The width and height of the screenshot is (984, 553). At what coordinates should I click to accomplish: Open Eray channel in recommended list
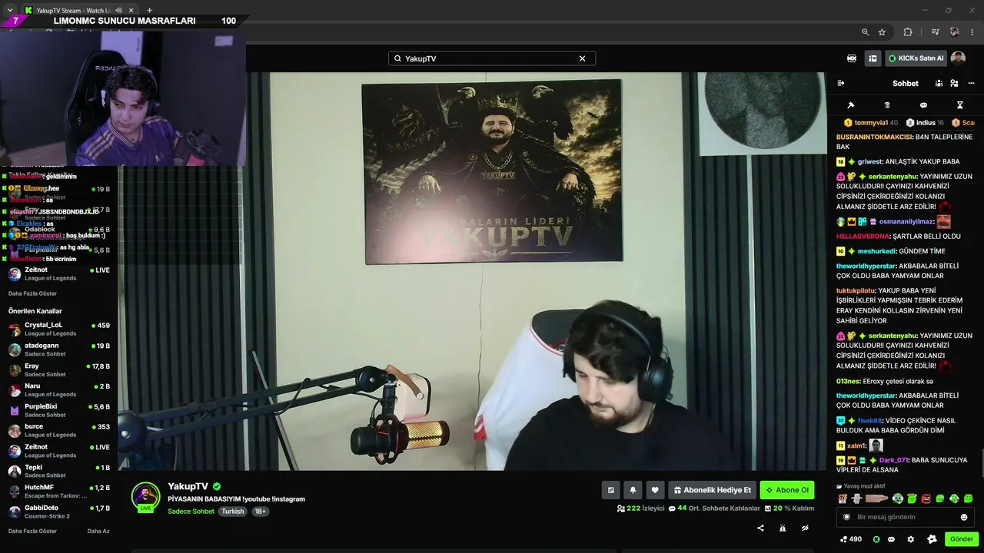pyautogui.click(x=59, y=370)
